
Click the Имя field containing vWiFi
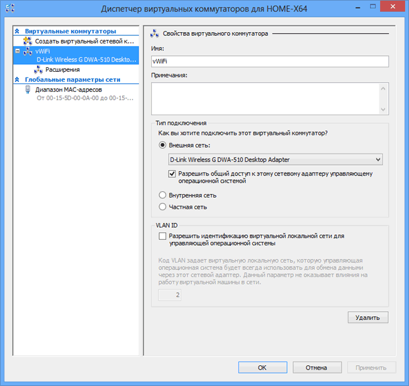(270, 61)
